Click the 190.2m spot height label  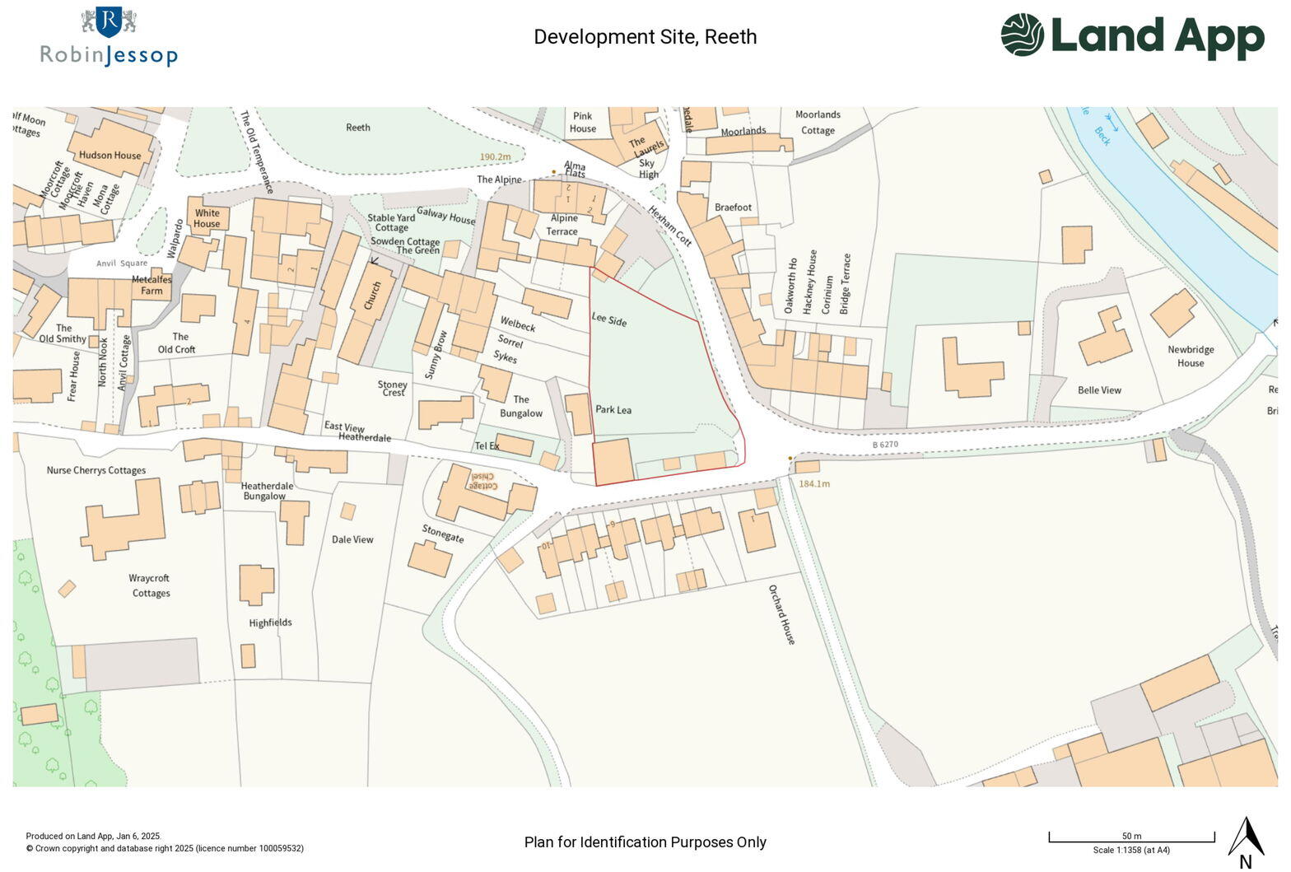tap(495, 156)
